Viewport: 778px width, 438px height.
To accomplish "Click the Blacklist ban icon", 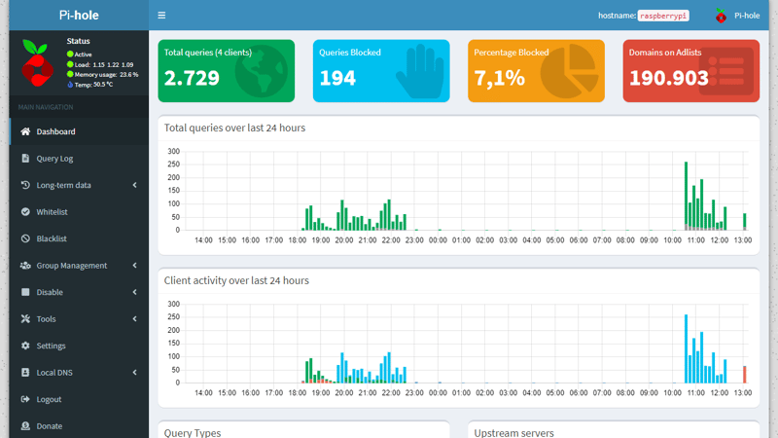I will (25, 238).
